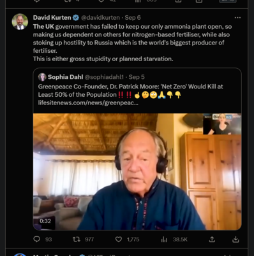Viewport: 254px width, 256px height.
Task: Repost the tweet with 977 reposts
Action: click(77, 239)
